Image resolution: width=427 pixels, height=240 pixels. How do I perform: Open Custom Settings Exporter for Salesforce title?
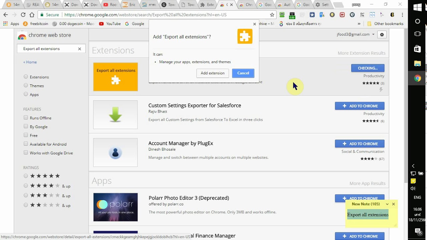click(194, 105)
